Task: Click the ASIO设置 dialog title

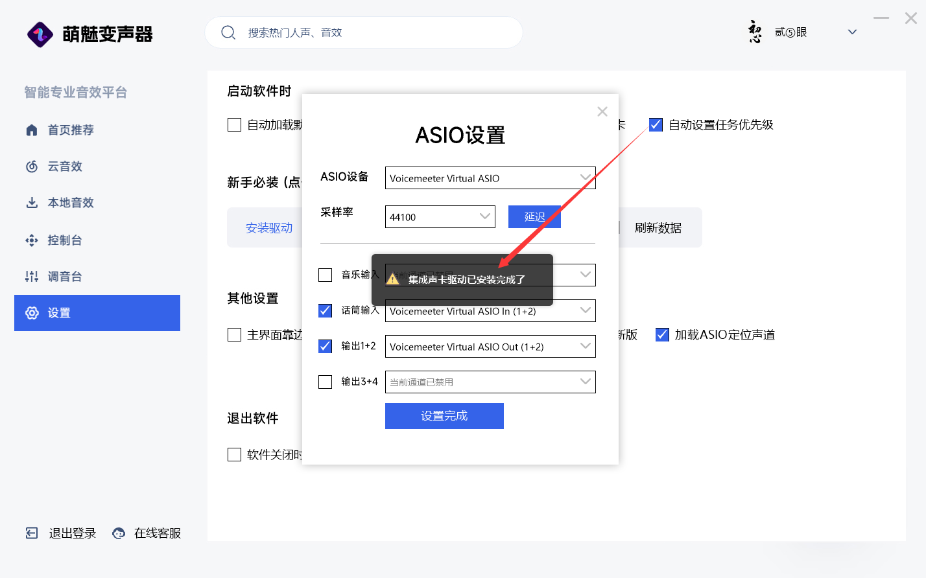Action: pos(460,135)
